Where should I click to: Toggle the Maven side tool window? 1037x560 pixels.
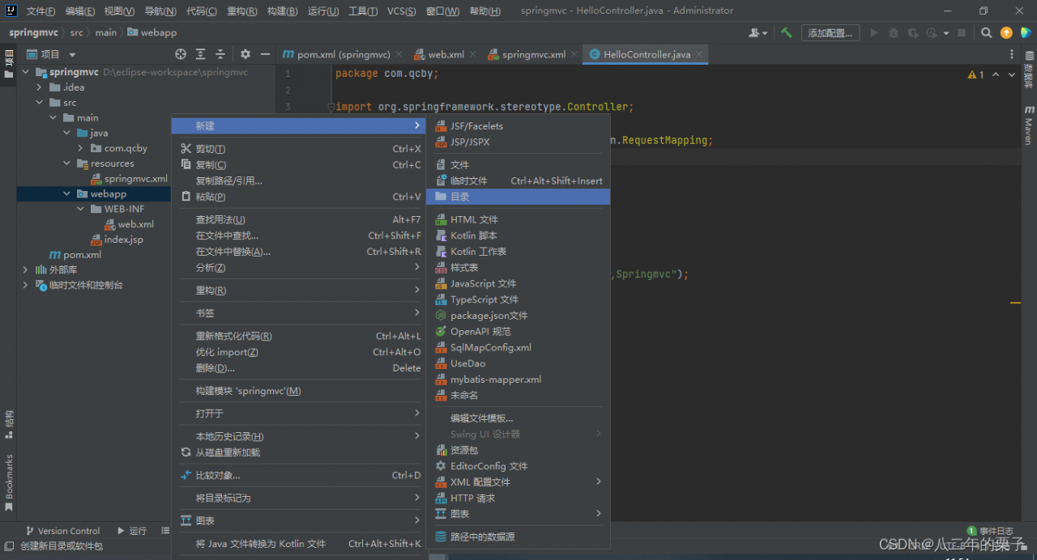(1028, 125)
